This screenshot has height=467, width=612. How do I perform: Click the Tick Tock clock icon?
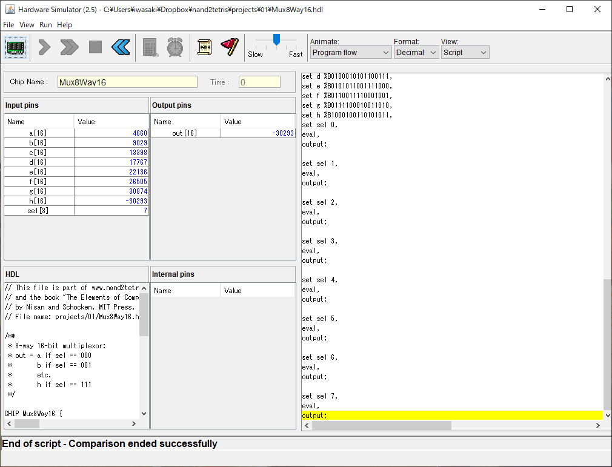tap(176, 47)
